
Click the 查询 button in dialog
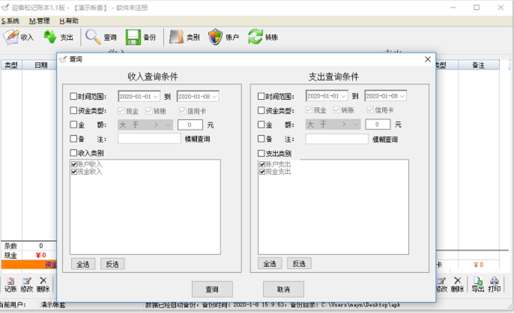point(212,289)
